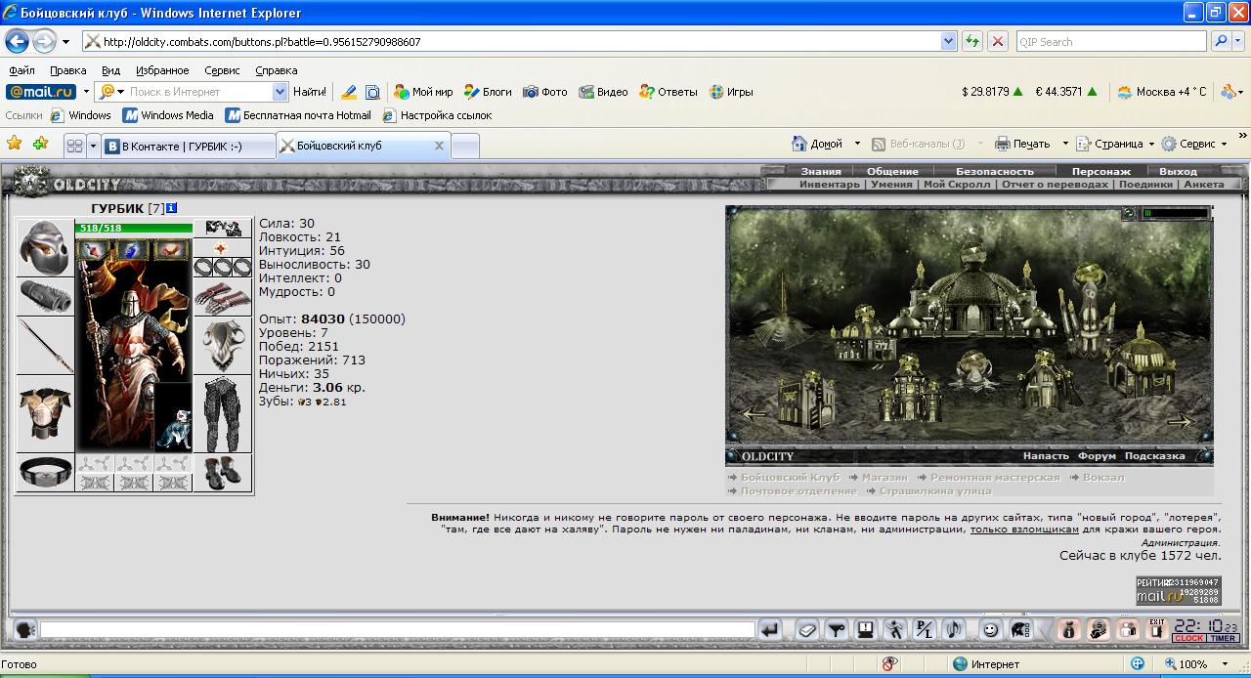Open the clawed gloves slot
This screenshot has width=1251, height=678.
pos(223,297)
